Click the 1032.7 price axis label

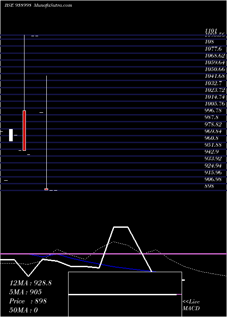[213, 83]
